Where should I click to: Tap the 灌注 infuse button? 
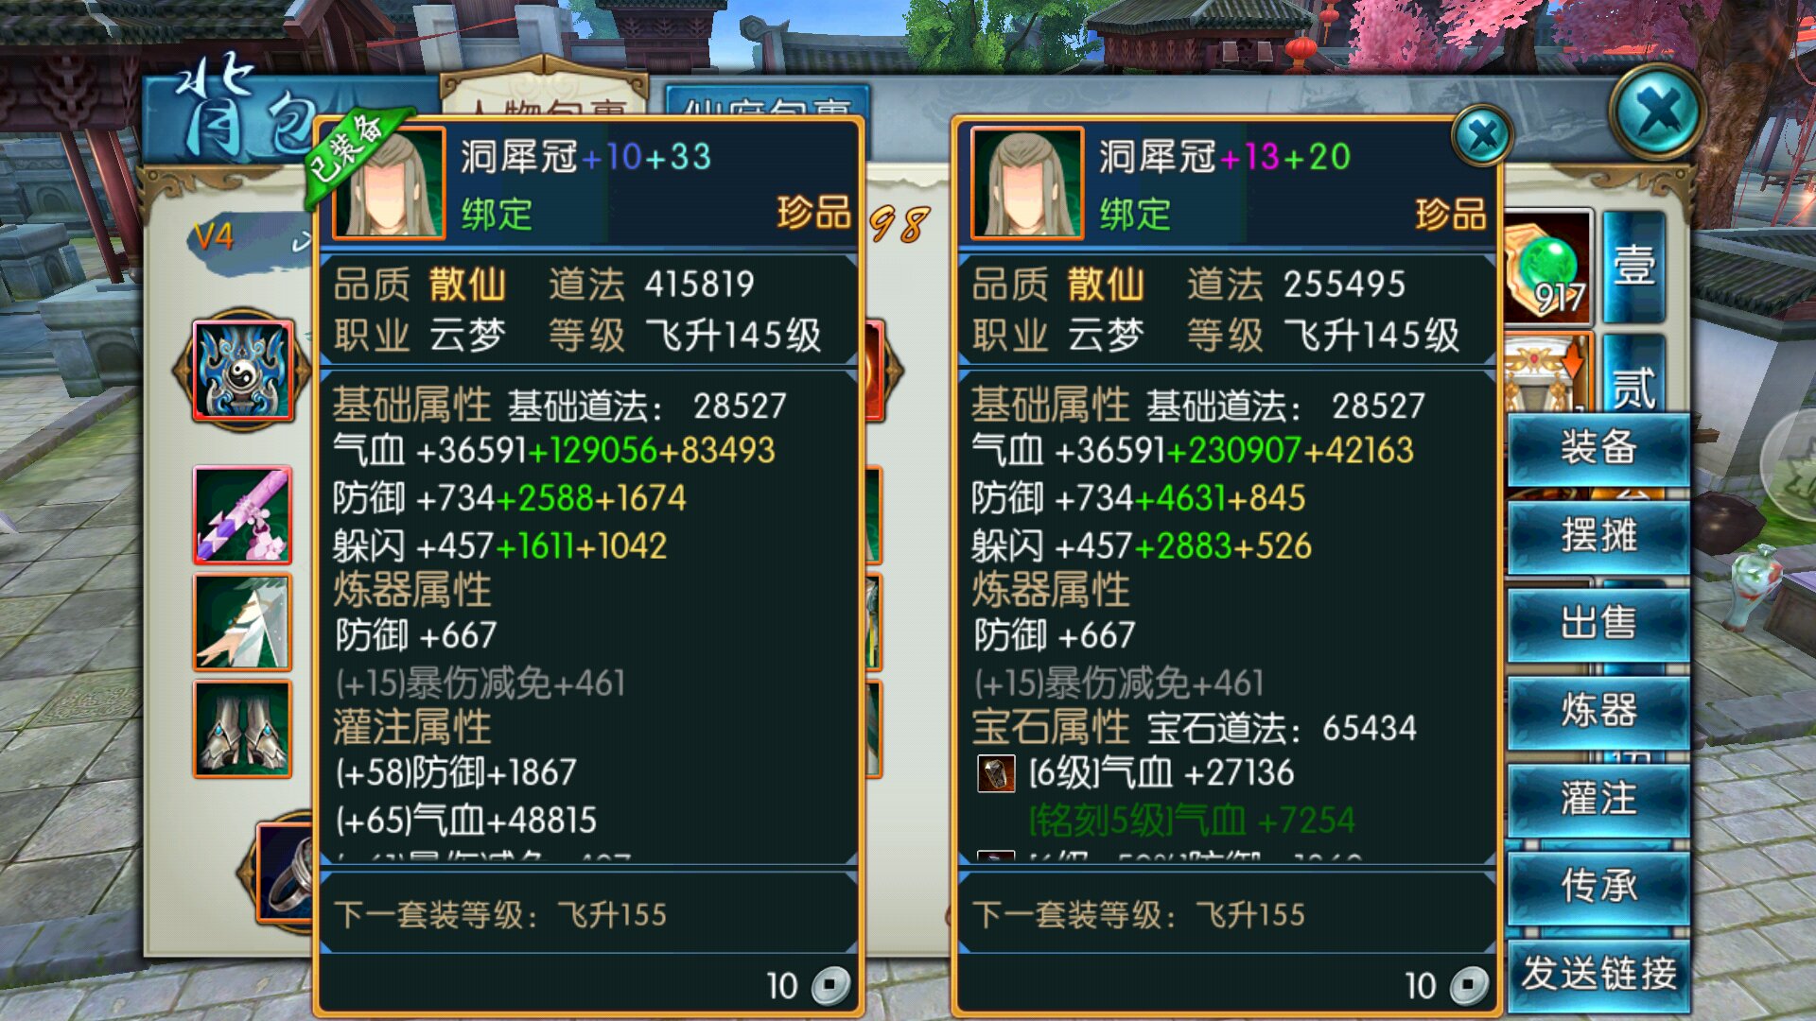(1598, 799)
